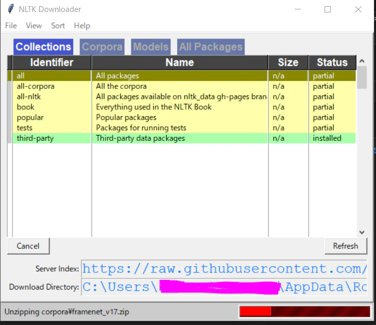Click the Server Index URL field
Screen dimensions: 376x325
pos(224,269)
